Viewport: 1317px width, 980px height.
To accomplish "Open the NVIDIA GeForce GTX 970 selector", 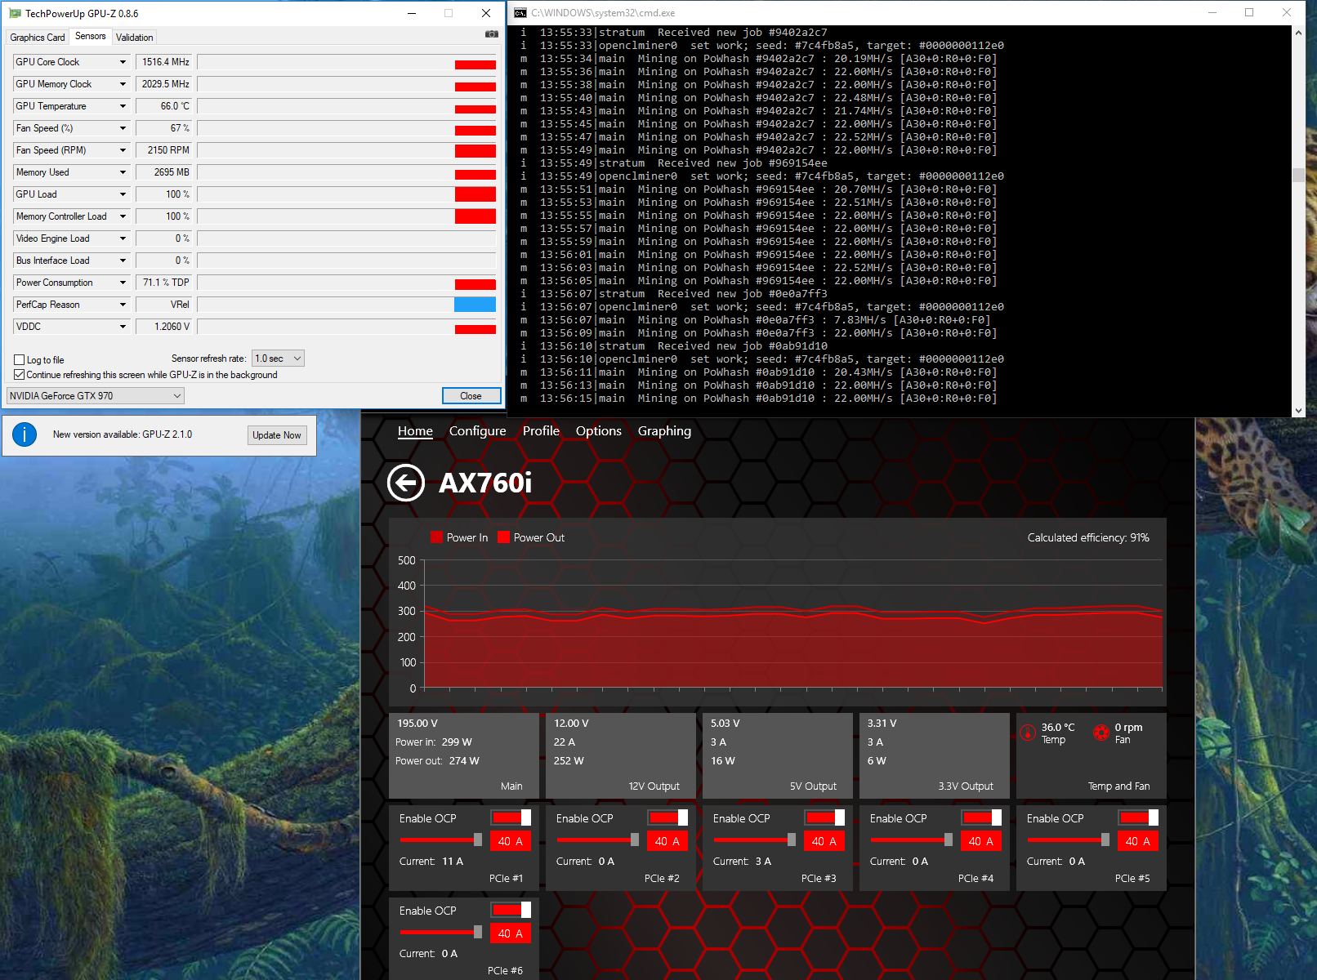I will coord(95,396).
